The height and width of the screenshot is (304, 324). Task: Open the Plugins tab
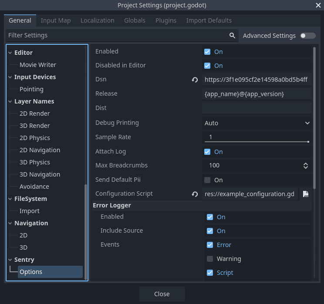pos(165,20)
